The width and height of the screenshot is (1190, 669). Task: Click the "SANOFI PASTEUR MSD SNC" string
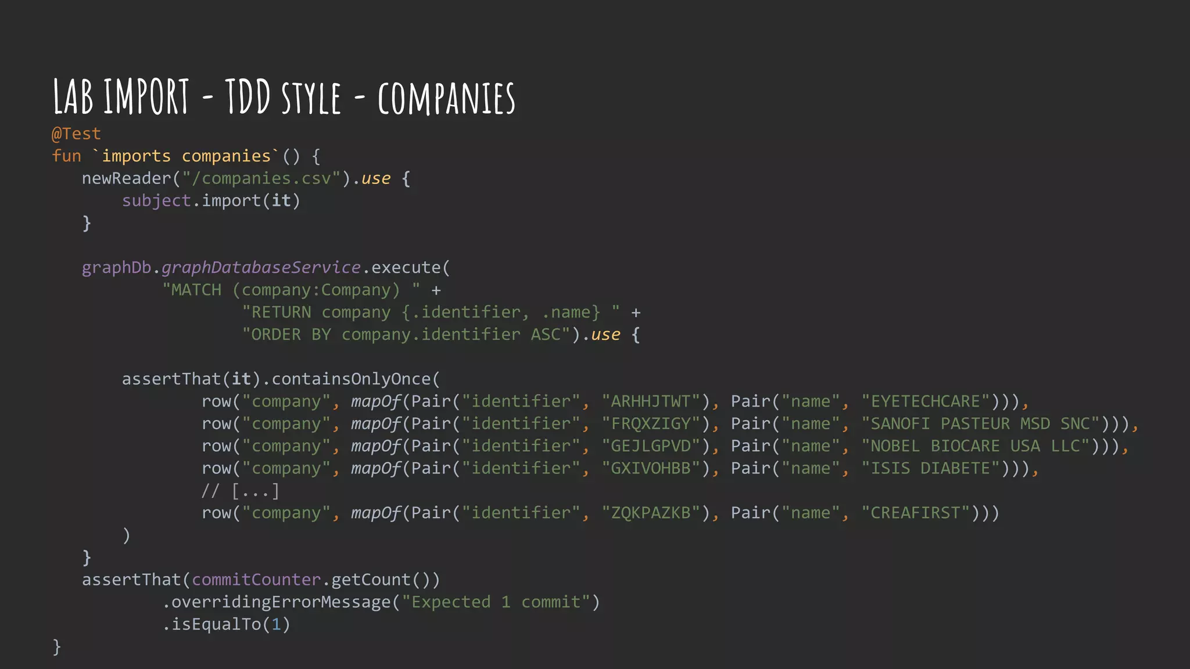(980, 424)
